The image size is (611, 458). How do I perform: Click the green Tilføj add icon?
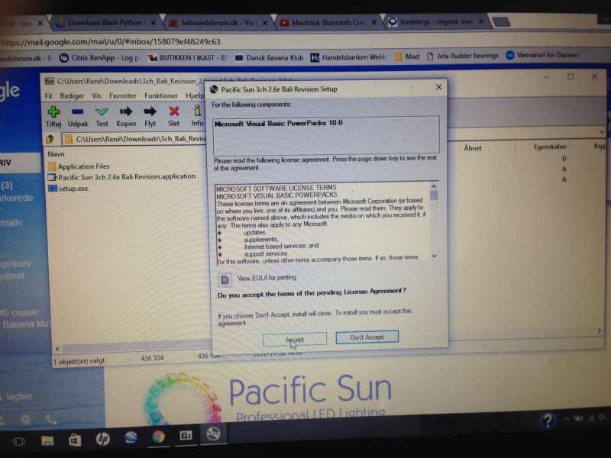click(53, 112)
